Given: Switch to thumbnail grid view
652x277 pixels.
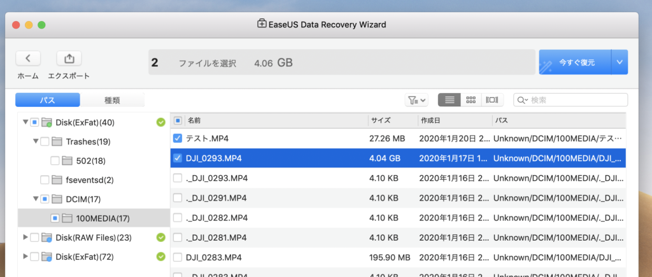Looking at the screenshot, I should tap(471, 100).
